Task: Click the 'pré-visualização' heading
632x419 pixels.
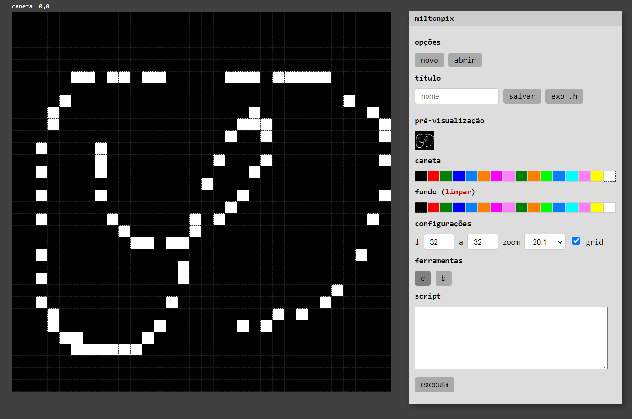Action: pos(449,120)
